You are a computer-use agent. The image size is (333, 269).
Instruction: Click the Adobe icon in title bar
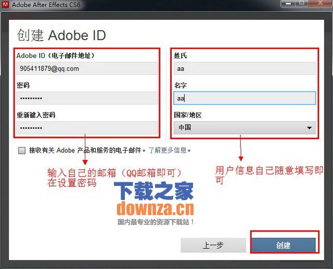coord(5,4)
